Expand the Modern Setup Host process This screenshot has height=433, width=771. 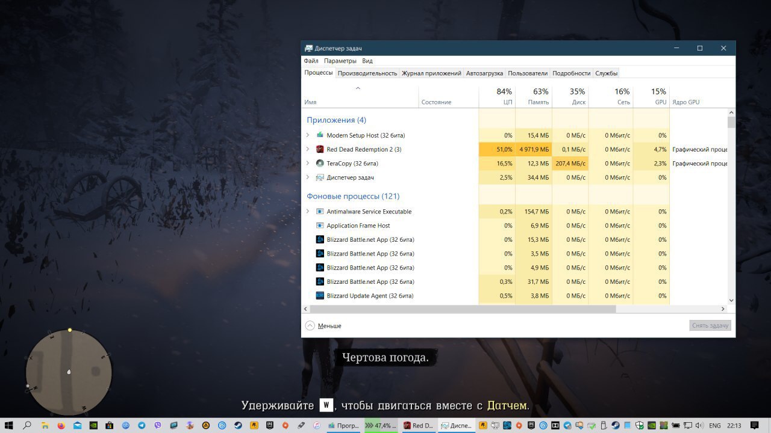pos(308,135)
